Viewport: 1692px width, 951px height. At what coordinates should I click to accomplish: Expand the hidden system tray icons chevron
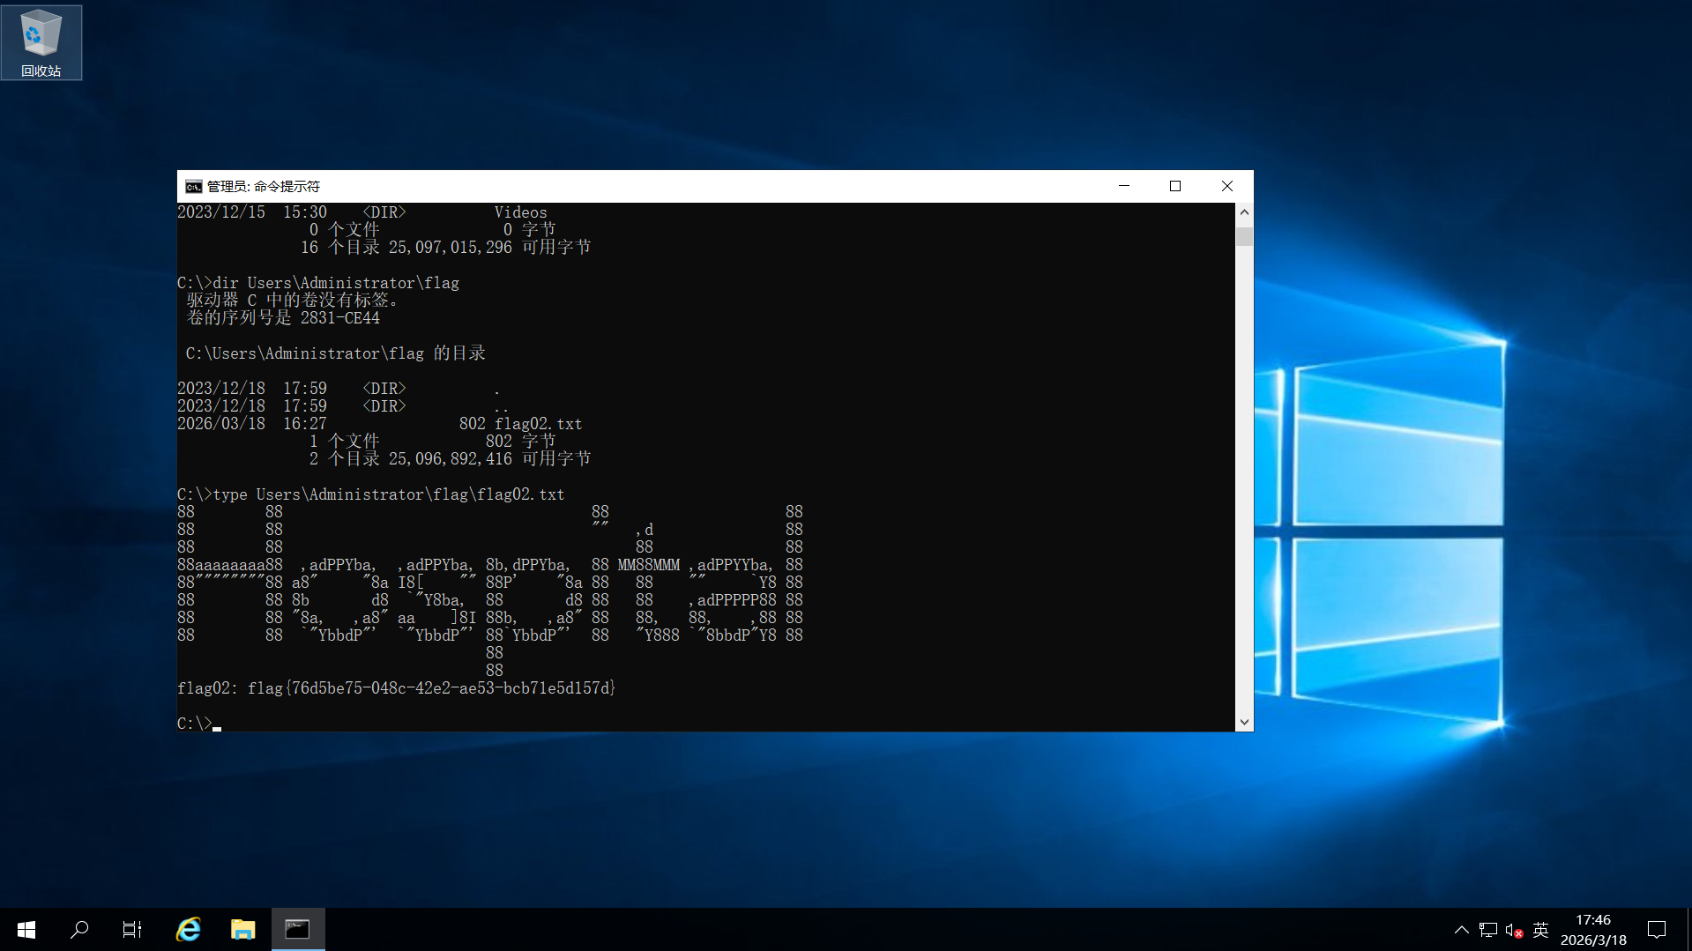[x=1461, y=930]
